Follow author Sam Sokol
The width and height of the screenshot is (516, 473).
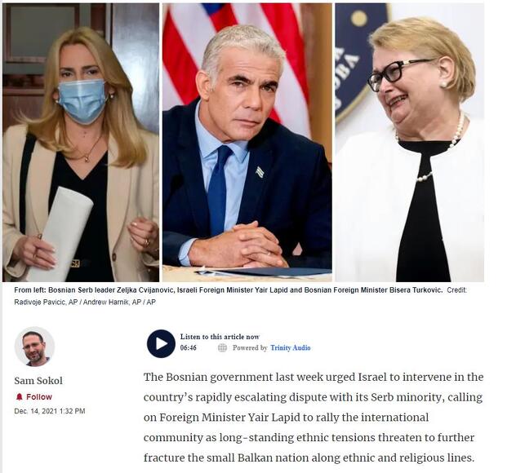click(34, 396)
